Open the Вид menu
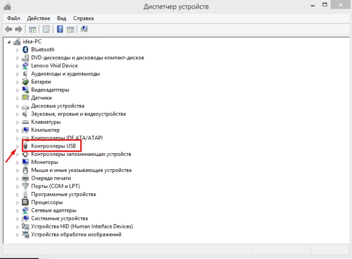 (x=61, y=18)
